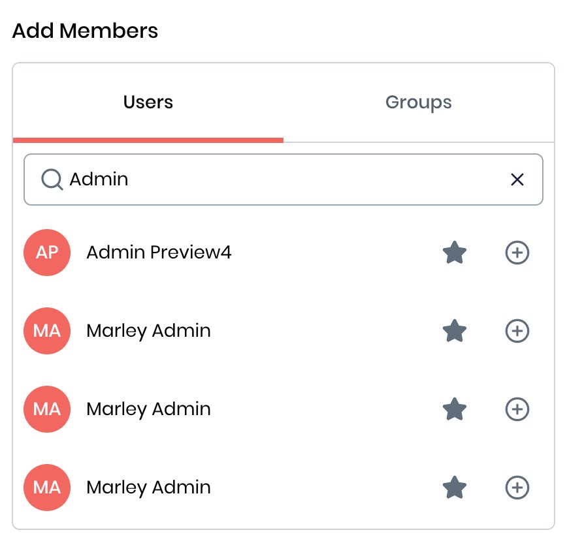Viewport: 567px width, 560px height.
Task: Switch to the Users tab
Action: (148, 102)
